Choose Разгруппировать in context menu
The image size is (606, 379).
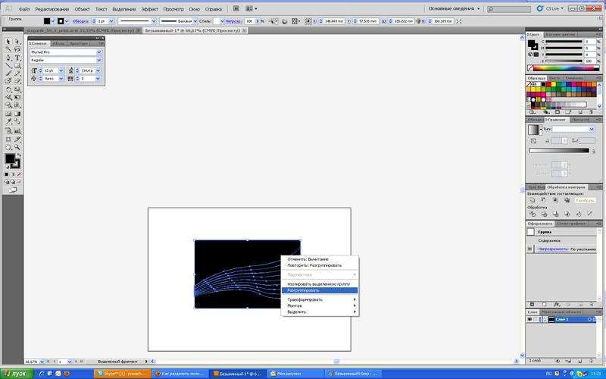(320, 290)
